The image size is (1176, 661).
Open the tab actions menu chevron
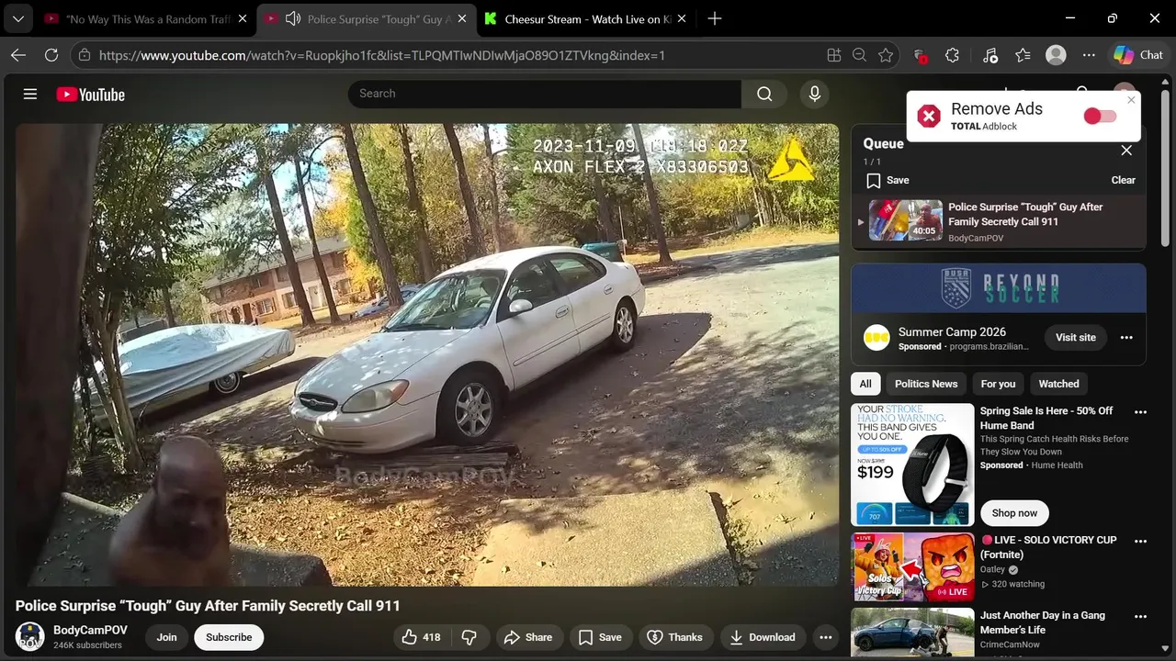click(x=17, y=18)
